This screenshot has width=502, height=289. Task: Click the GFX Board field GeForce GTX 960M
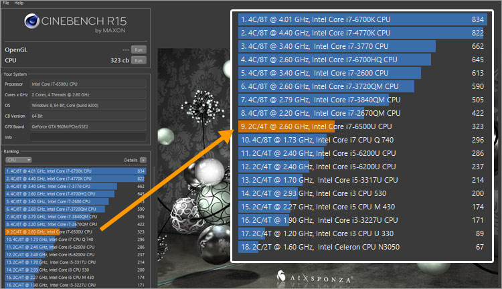(x=88, y=126)
